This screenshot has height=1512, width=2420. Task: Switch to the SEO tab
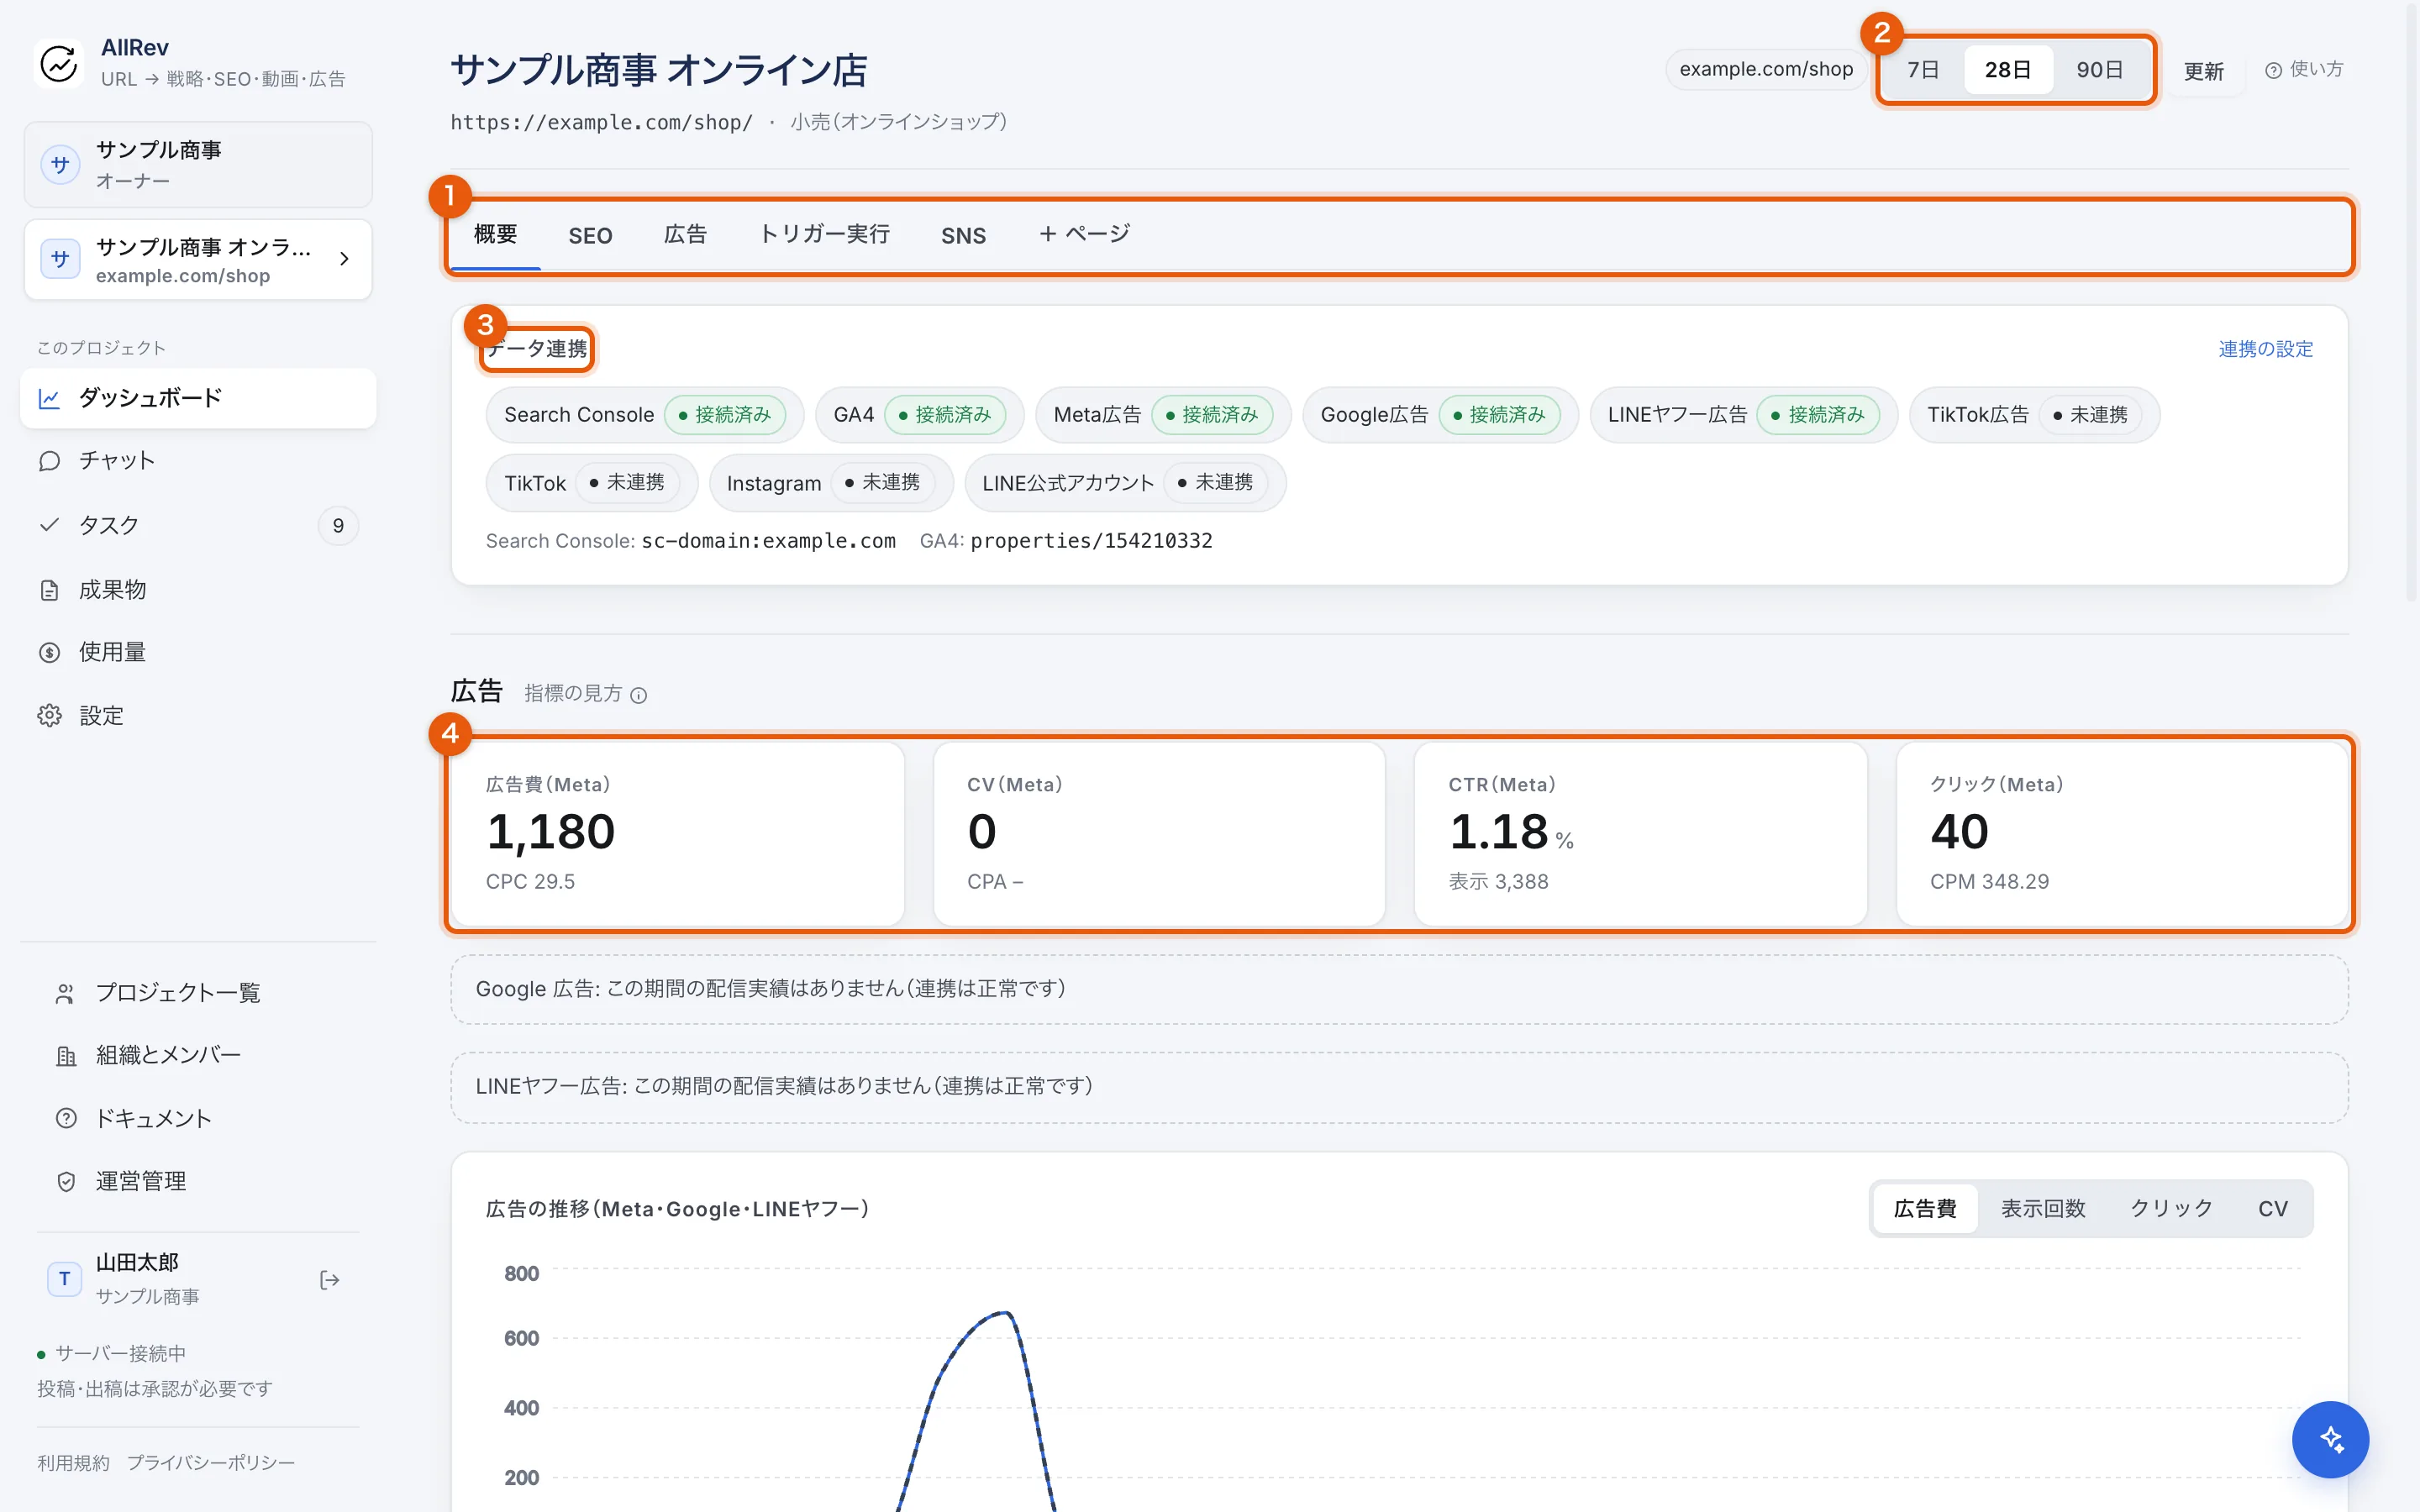click(x=590, y=236)
